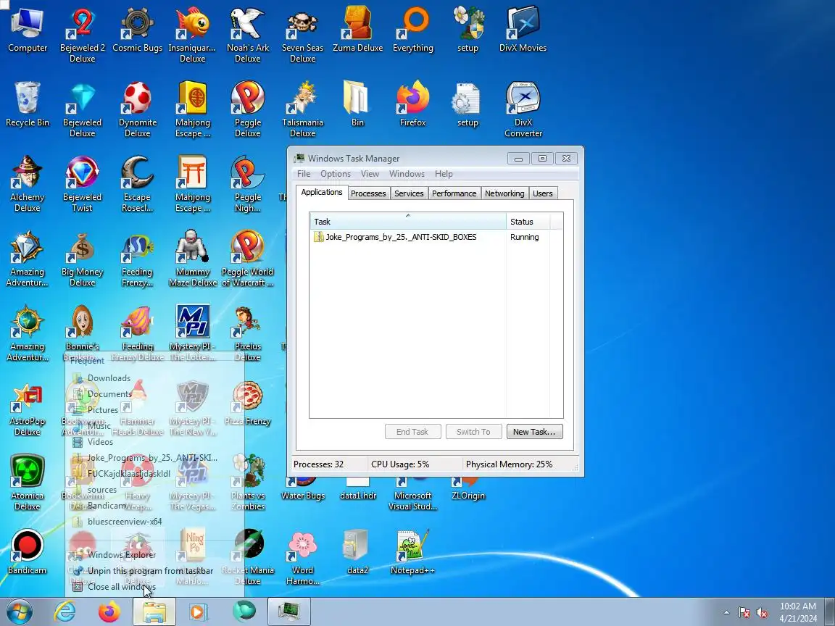Click the Zuma Deluxe desktop icon
The width and height of the screenshot is (835, 626).
(x=358, y=29)
